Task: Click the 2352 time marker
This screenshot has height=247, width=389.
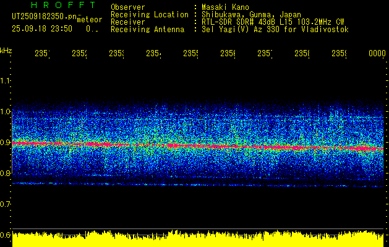Action: coord(79,53)
